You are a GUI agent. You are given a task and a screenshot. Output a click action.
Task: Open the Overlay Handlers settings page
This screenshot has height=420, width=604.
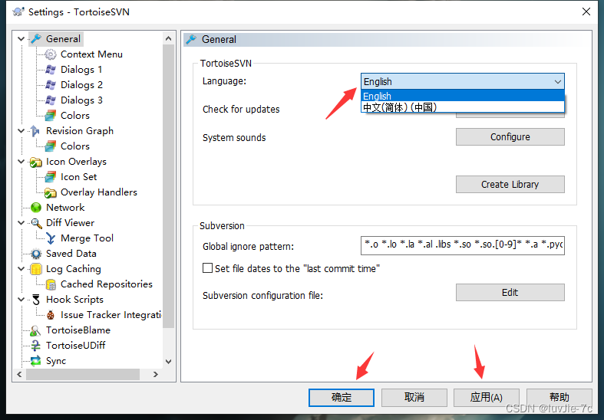(99, 192)
